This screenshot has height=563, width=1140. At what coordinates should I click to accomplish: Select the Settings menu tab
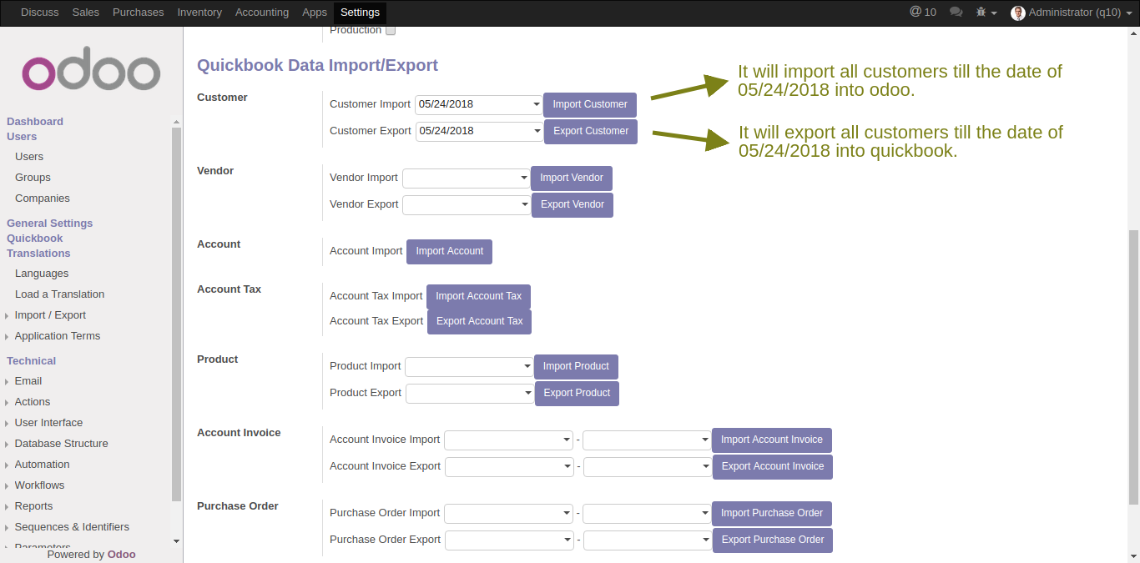coord(360,13)
